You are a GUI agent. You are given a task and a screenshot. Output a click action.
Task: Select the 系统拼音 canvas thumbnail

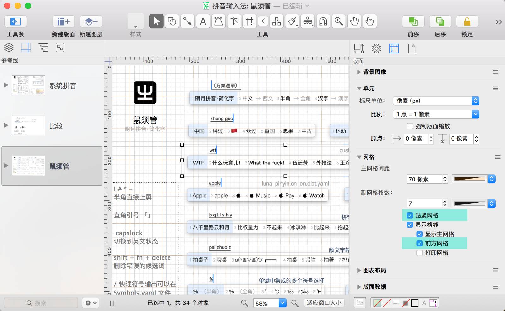(x=28, y=85)
